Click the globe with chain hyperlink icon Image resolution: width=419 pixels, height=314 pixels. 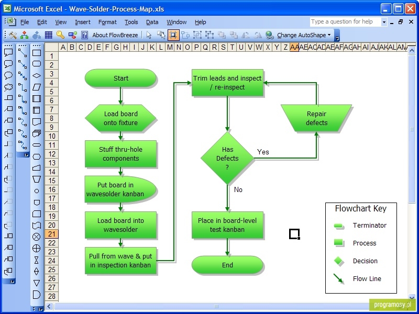coord(269,35)
